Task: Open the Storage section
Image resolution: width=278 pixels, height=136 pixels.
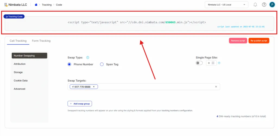Action: [x=18, y=72]
